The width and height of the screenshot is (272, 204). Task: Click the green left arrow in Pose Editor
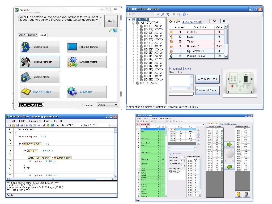(229, 167)
